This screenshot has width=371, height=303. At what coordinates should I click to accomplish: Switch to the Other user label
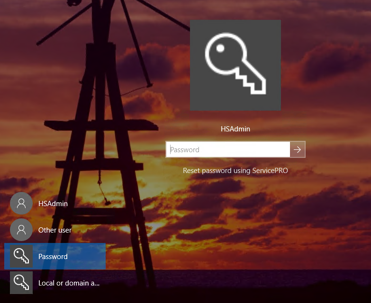pos(55,230)
